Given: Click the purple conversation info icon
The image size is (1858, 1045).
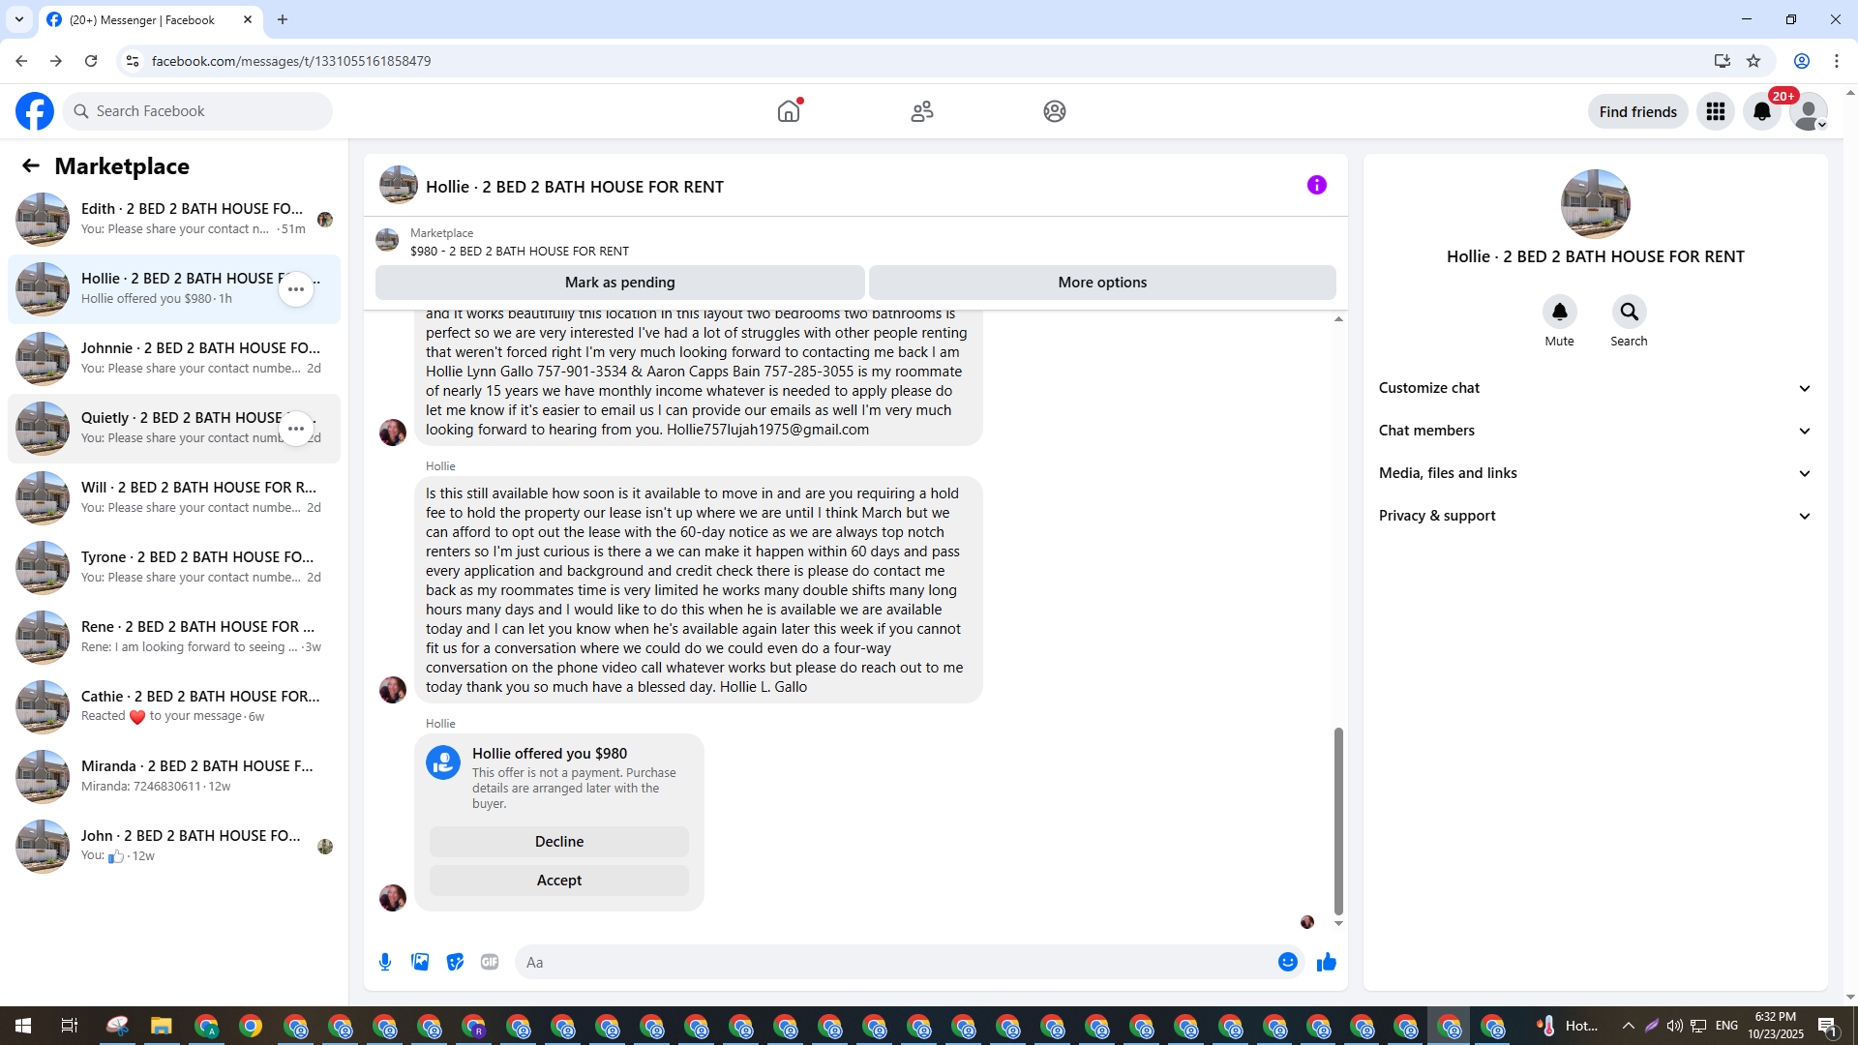Looking at the screenshot, I should (1316, 185).
